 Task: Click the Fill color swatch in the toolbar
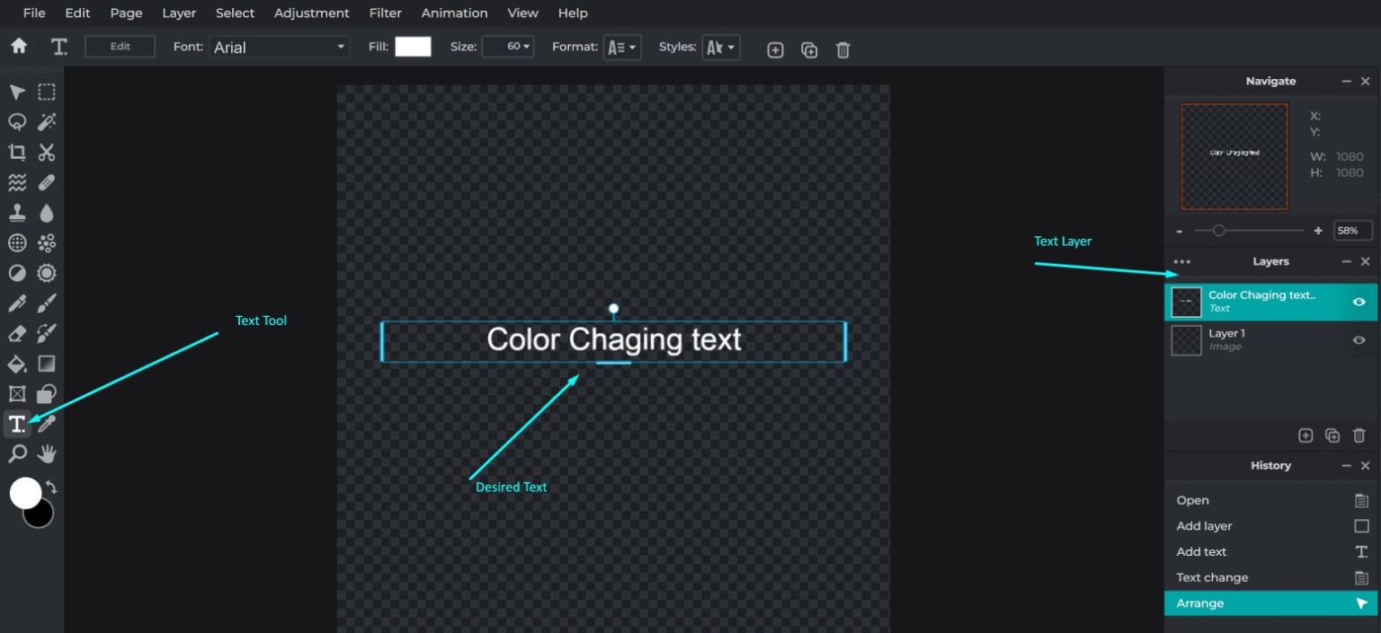413,47
